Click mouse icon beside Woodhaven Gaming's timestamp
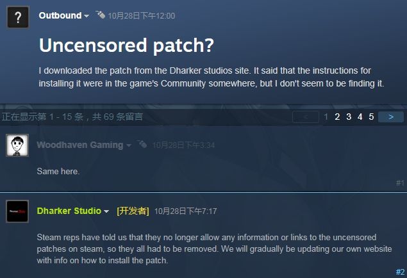The image size is (407, 278). click(142, 144)
